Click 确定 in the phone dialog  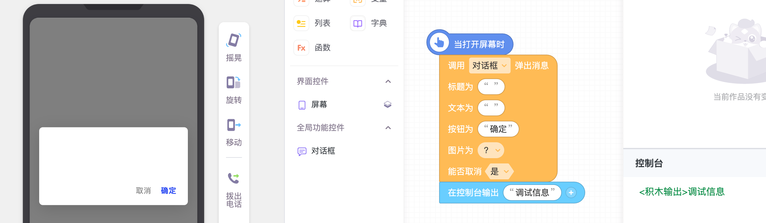click(169, 191)
